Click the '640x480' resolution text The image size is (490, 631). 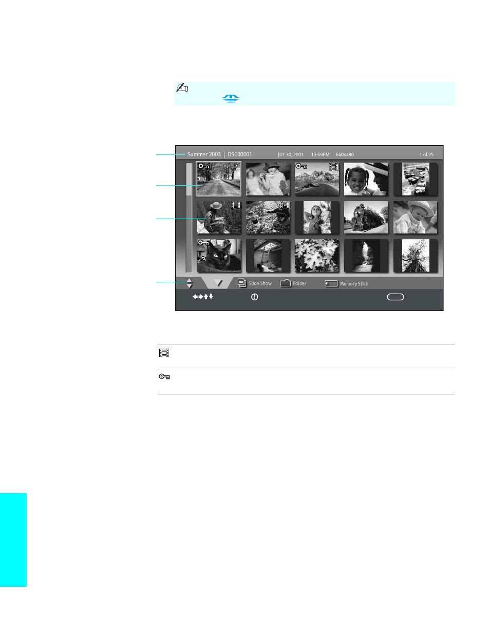pos(345,154)
